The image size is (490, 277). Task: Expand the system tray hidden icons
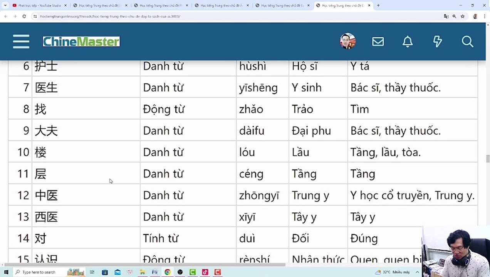pos(416,272)
